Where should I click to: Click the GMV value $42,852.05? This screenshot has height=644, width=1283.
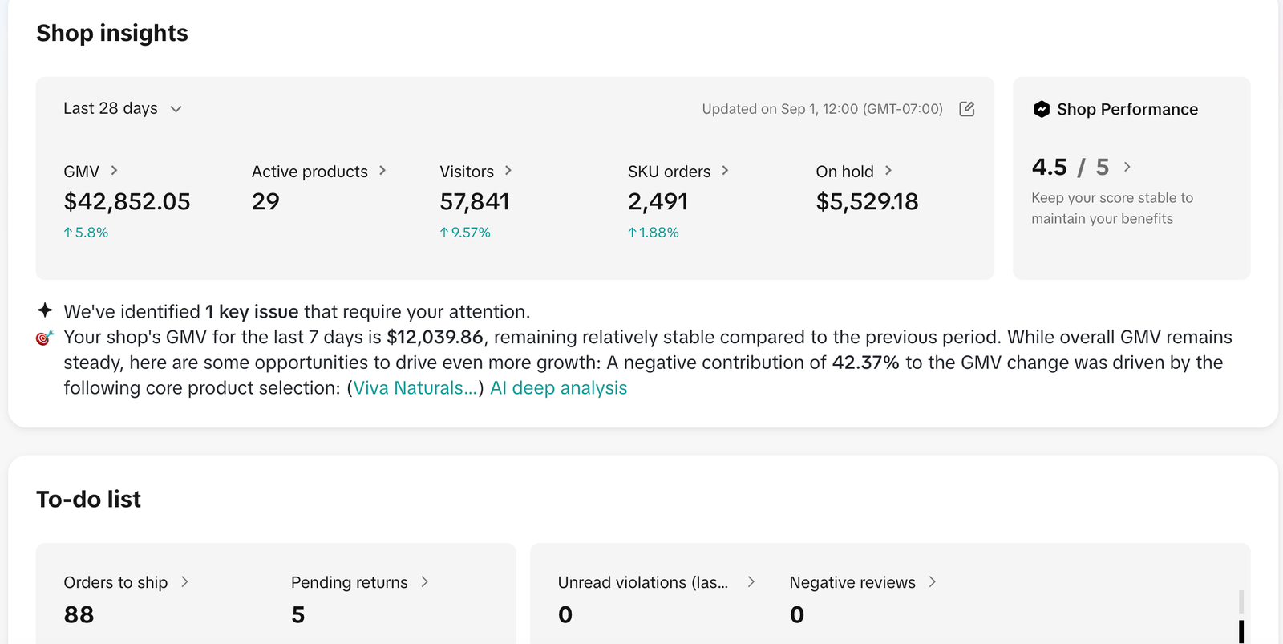(127, 201)
